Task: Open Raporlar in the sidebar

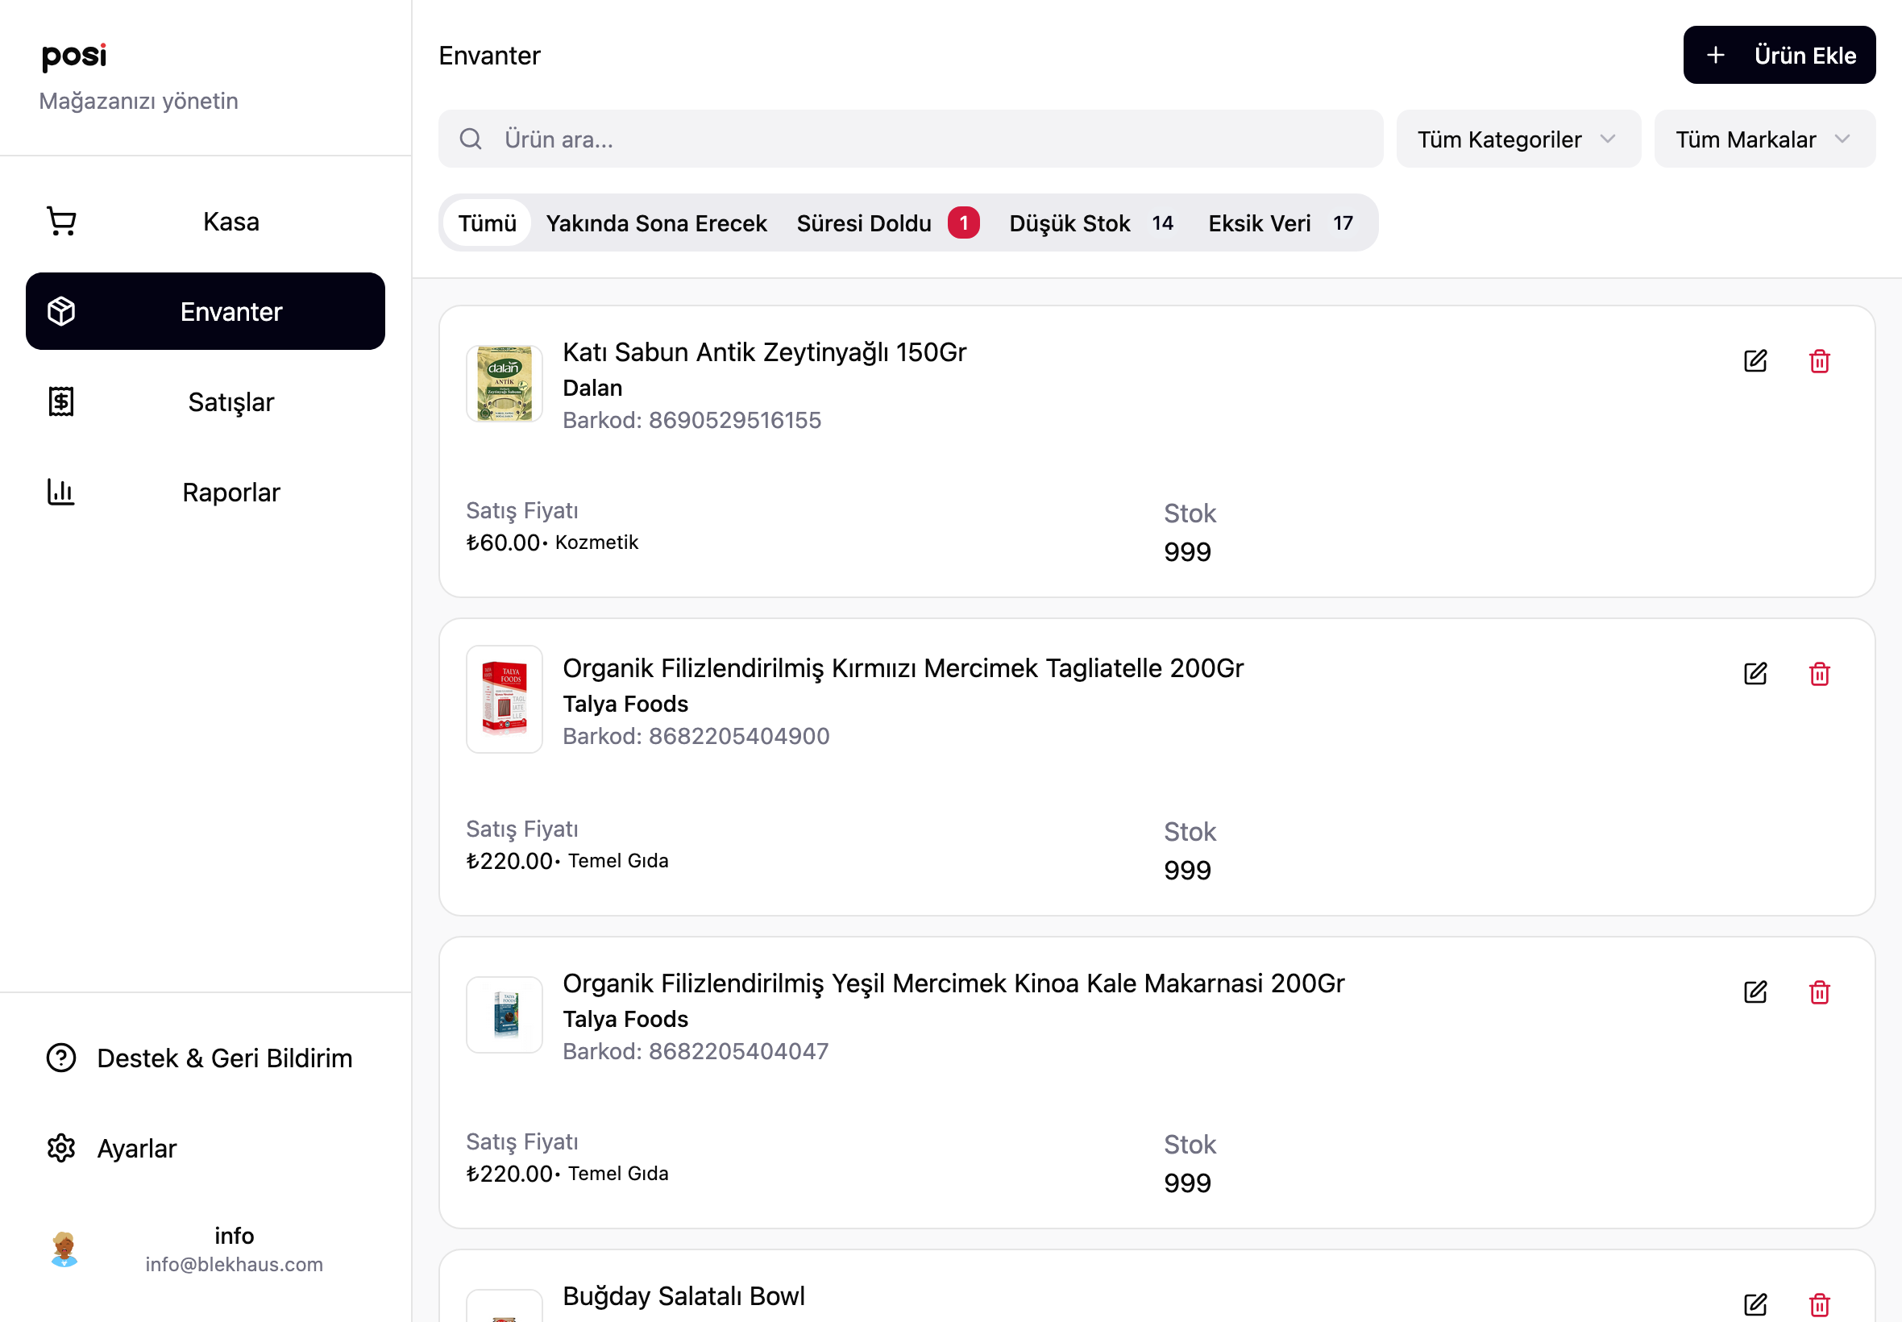Action: 206,492
